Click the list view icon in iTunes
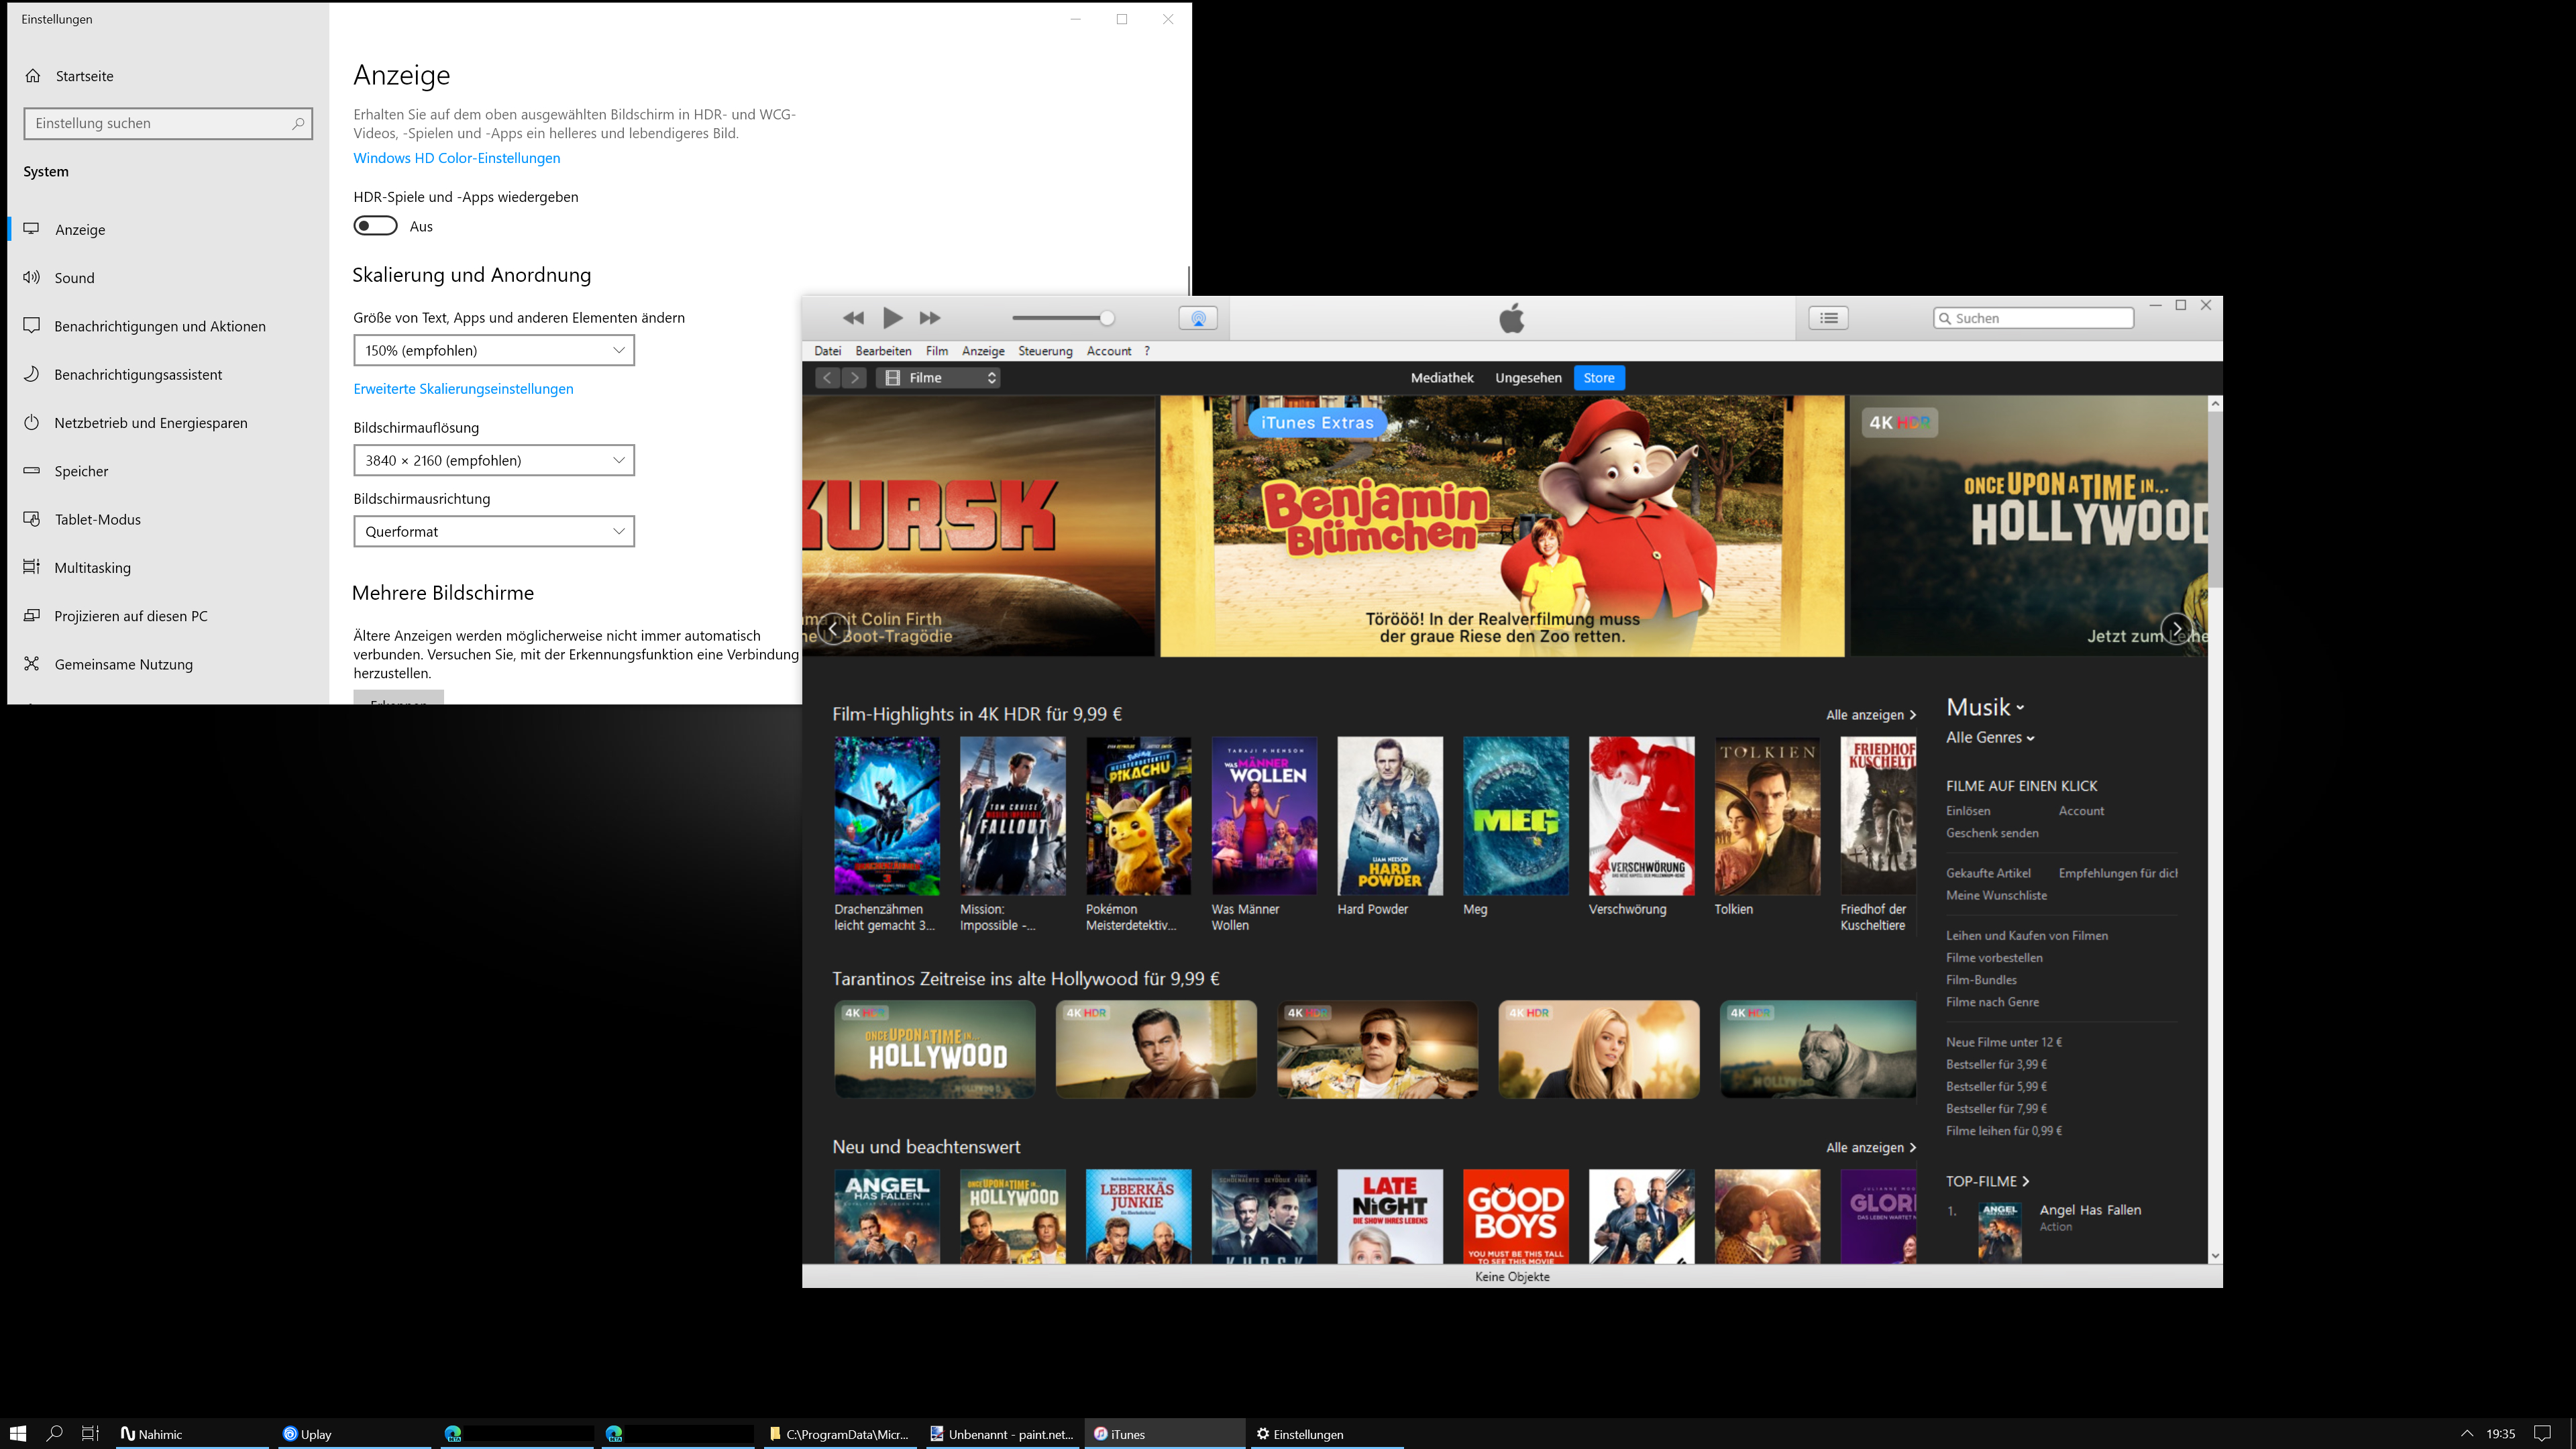2576x1449 pixels. pos(1828,318)
